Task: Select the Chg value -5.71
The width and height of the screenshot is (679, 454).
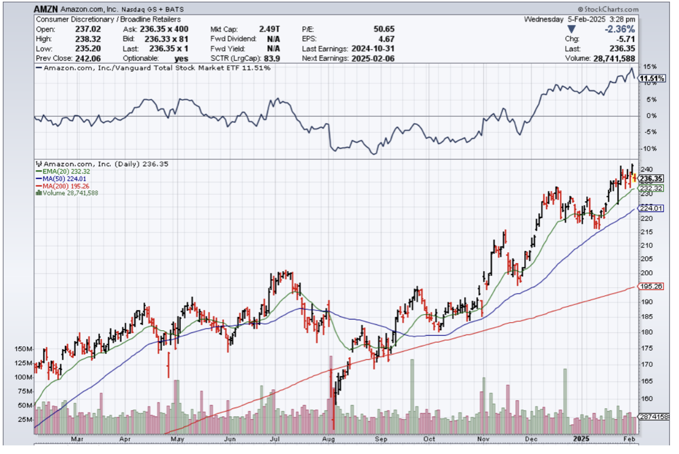Action: 626,39
